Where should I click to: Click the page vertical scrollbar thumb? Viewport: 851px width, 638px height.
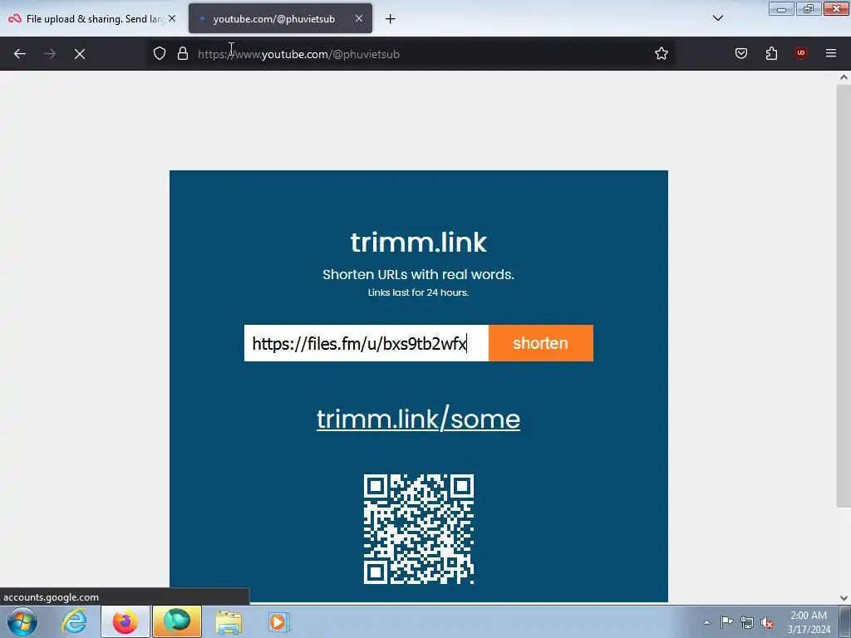point(844,296)
